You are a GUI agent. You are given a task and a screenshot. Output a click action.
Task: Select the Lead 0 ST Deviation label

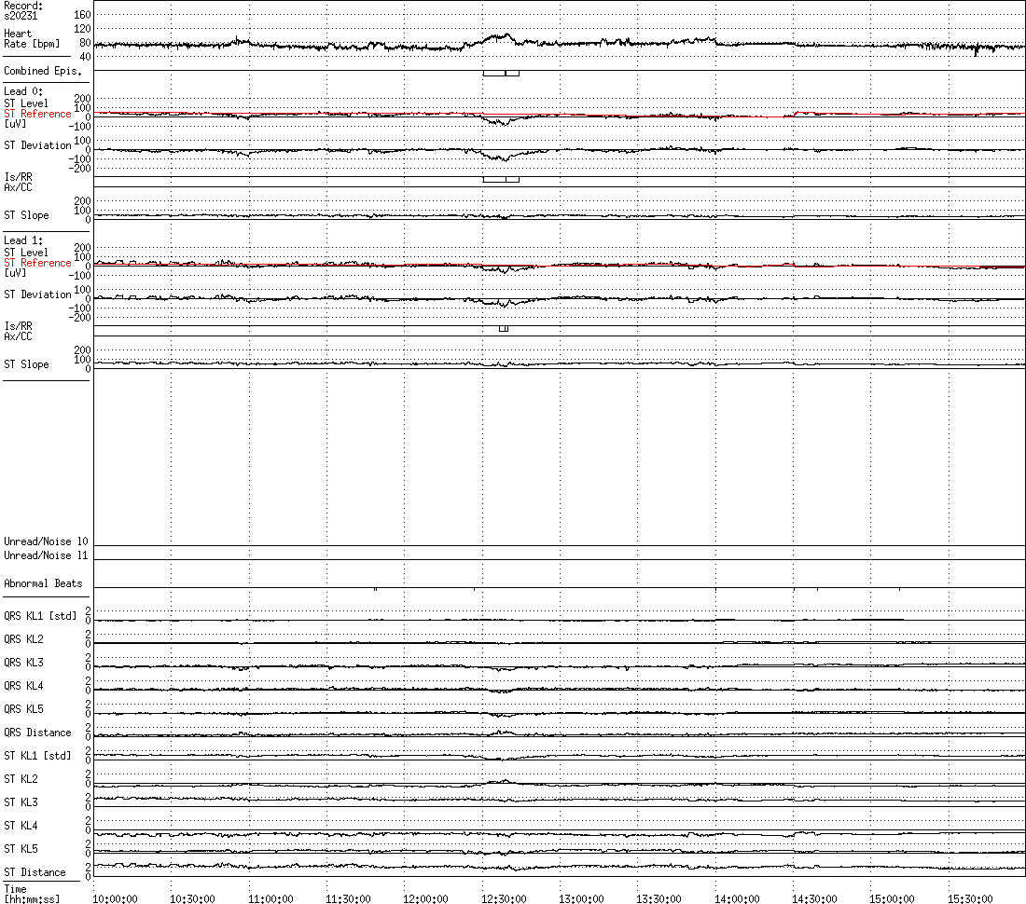click(37, 145)
